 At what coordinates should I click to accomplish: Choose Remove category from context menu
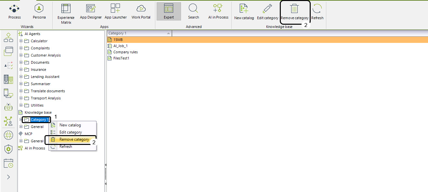point(74,139)
